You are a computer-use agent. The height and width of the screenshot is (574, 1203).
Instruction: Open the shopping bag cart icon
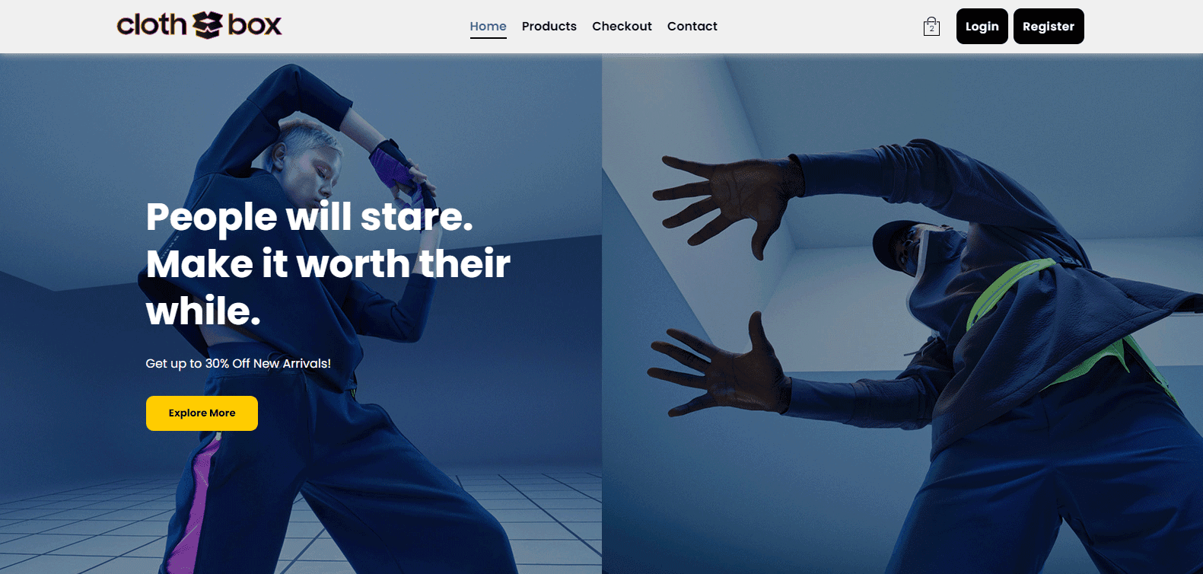coord(931,27)
